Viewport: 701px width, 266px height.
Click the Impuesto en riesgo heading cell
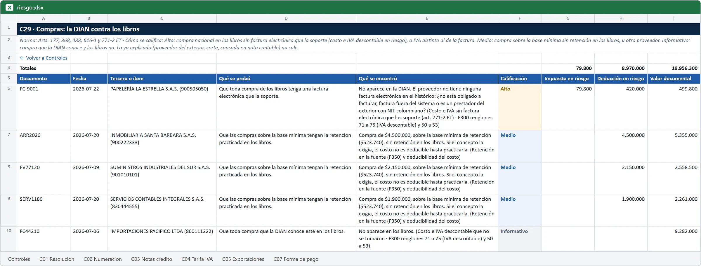coord(568,78)
